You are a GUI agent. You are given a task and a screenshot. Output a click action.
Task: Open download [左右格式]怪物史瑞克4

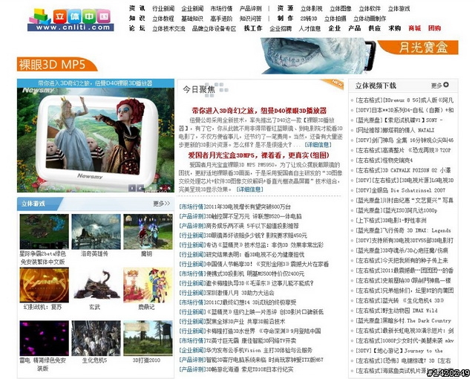[384, 160]
